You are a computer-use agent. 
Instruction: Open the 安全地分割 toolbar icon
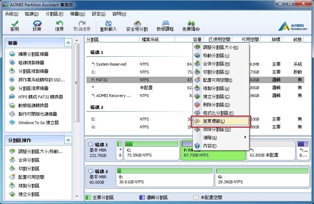137,26
